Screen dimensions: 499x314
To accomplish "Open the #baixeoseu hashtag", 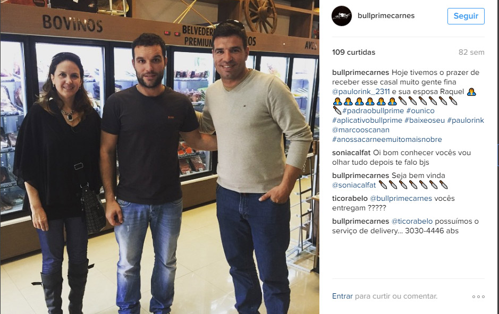I will (x=425, y=120).
